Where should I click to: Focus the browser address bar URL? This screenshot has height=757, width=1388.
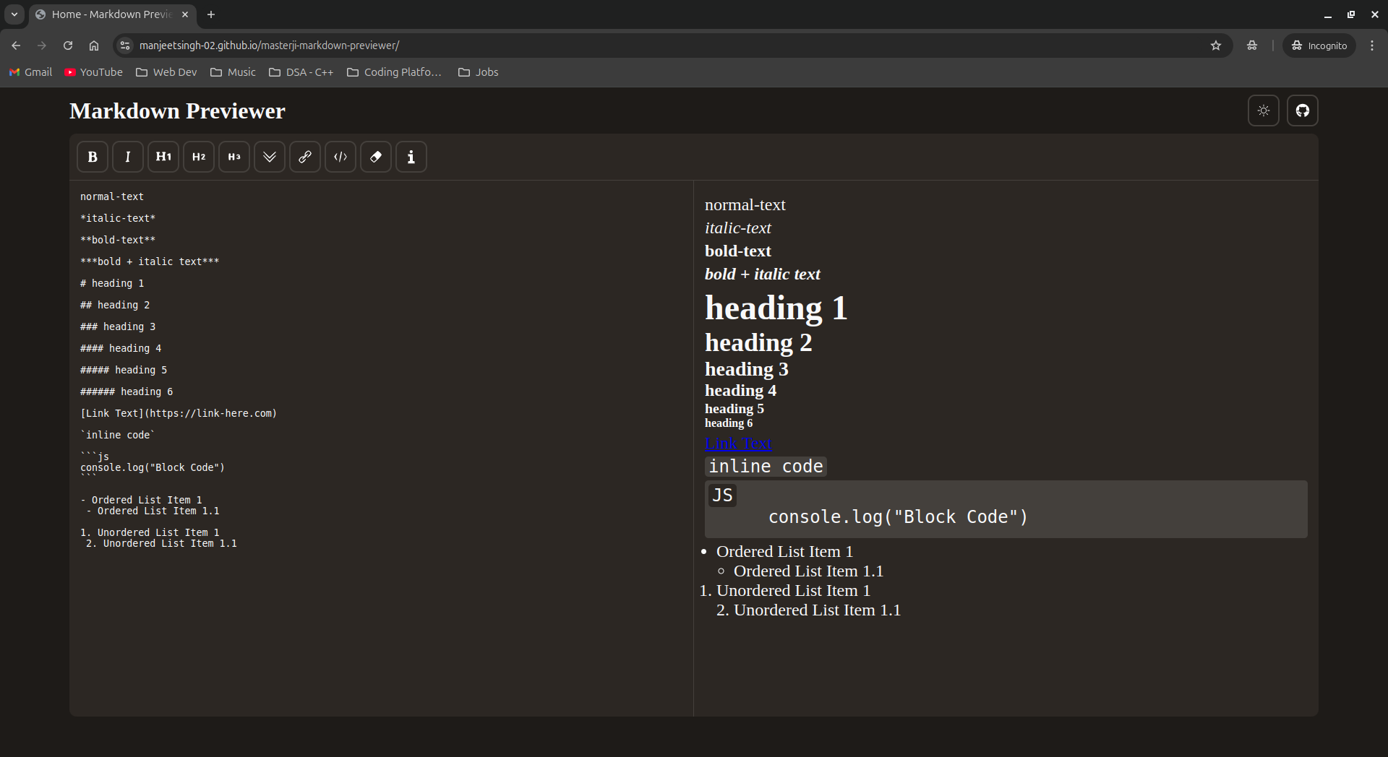tap(269, 46)
